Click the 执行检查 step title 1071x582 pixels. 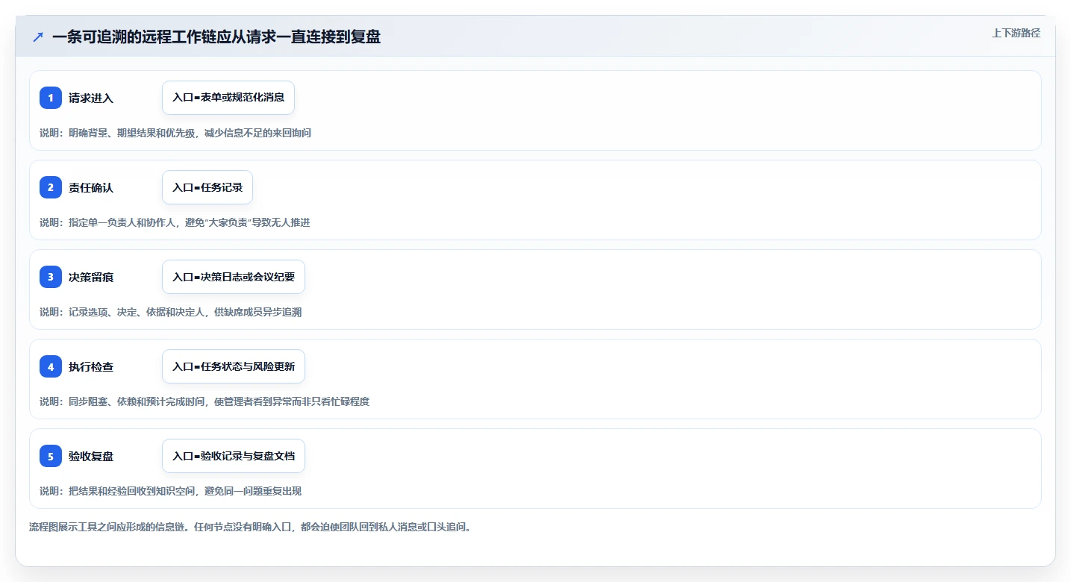pyautogui.click(x=91, y=366)
